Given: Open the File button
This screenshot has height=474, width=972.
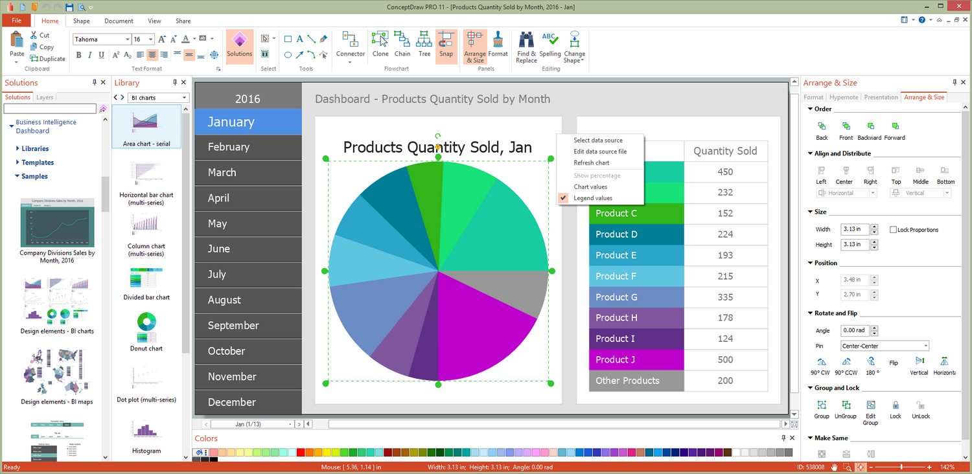Looking at the screenshot, I should [x=16, y=21].
